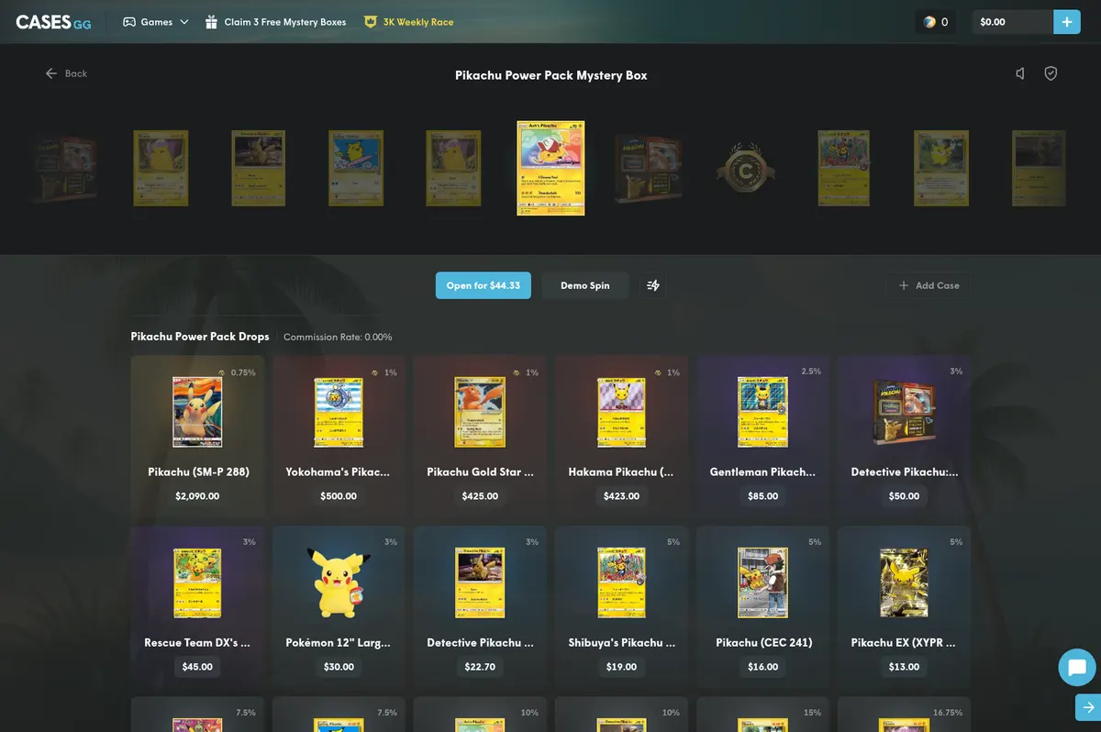Start a Demo Spin
Viewport: 1101px width, 732px height.
(x=585, y=285)
